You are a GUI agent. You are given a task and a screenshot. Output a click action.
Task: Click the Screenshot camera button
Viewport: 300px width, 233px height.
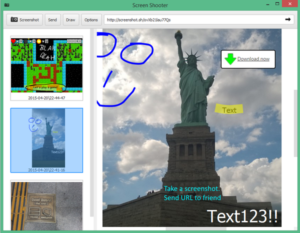click(x=24, y=19)
